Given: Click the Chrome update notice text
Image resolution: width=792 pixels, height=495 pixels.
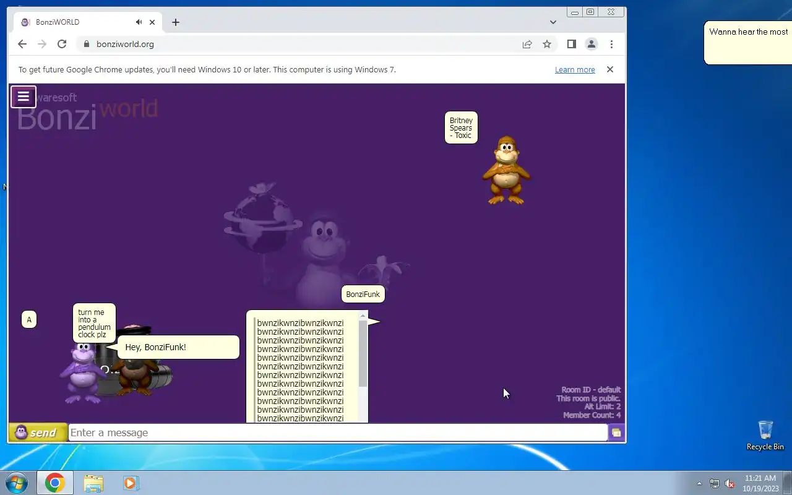Looking at the screenshot, I should (207, 70).
